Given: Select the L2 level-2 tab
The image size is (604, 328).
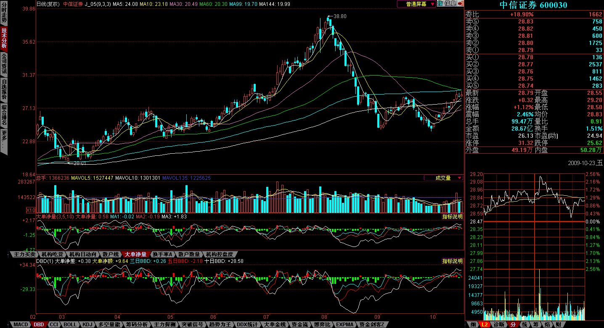Looking at the screenshot, I should 485,325.
